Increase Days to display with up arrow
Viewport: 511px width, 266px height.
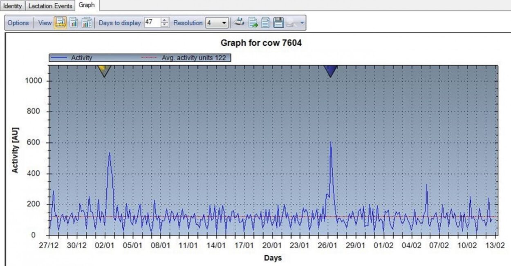pyautogui.click(x=164, y=21)
